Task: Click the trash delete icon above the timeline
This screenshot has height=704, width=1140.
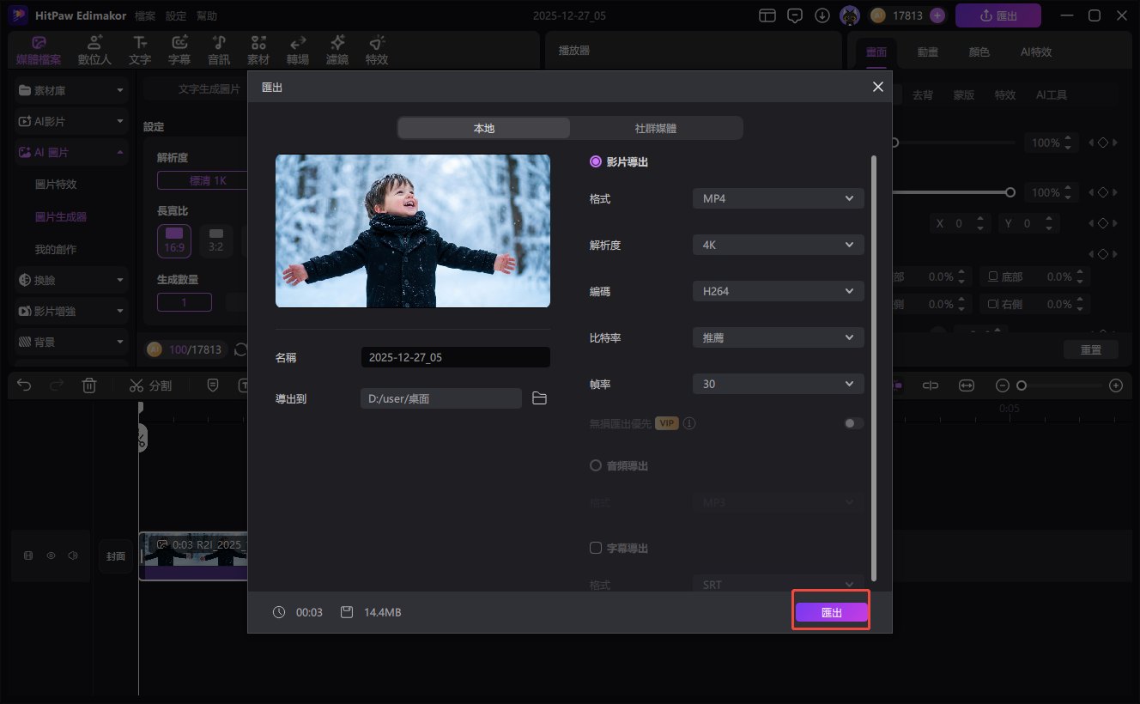Action: pyautogui.click(x=89, y=385)
